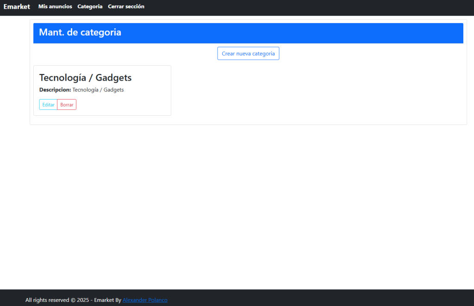This screenshot has height=306, width=474.
Task: Click the 2025 copyright year in footer
Action: point(83,300)
